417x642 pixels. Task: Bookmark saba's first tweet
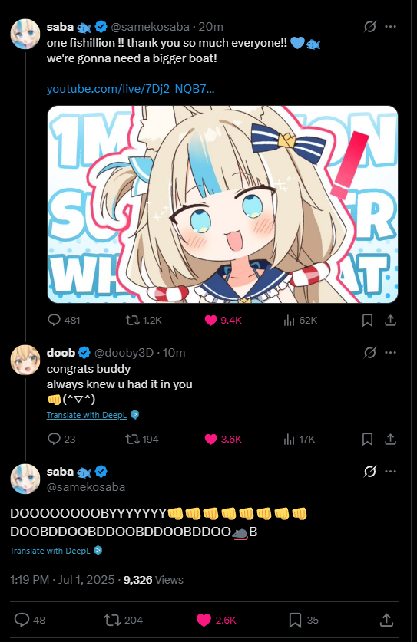point(367,320)
